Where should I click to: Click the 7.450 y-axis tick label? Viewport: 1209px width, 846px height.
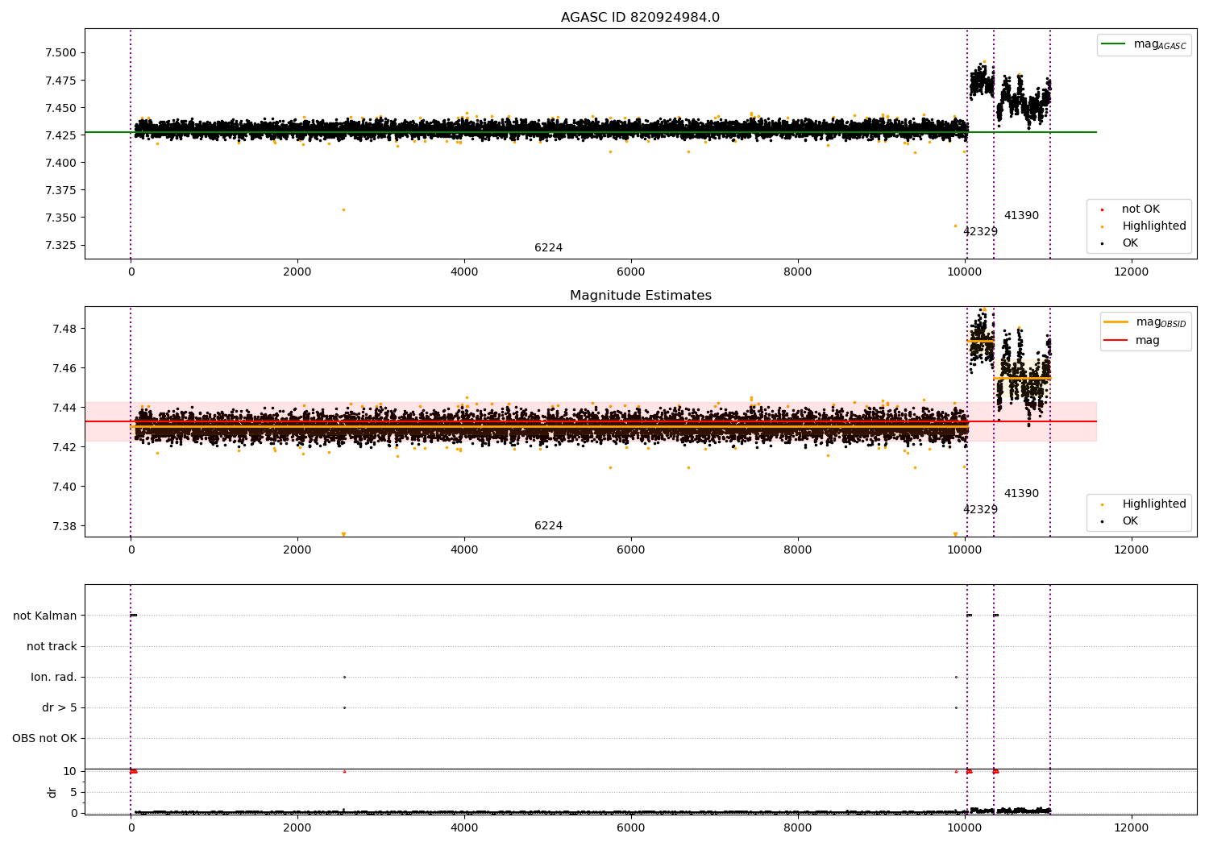tap(60, 108)
